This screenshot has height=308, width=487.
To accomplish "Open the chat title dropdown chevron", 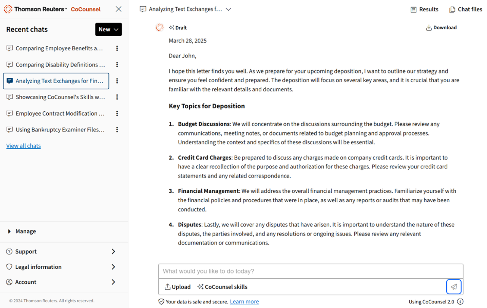I will pos(228,9).
